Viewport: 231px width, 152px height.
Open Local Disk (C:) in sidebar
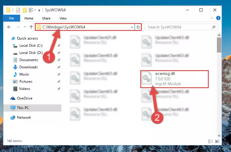tap(28, 46)
